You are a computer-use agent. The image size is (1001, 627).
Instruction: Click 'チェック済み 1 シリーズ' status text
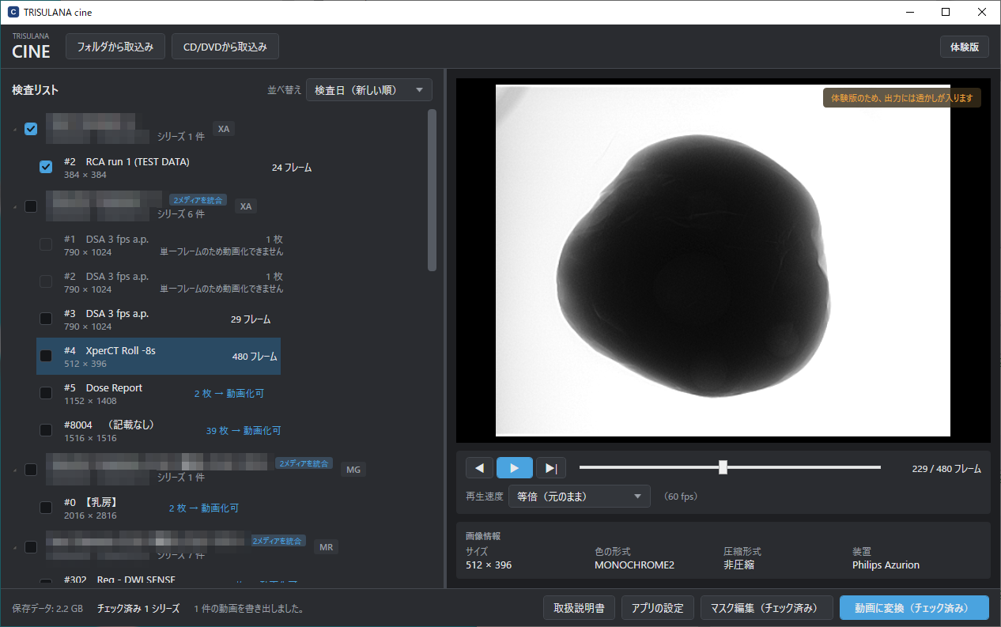pyautogui.click(x=138, y=609)
